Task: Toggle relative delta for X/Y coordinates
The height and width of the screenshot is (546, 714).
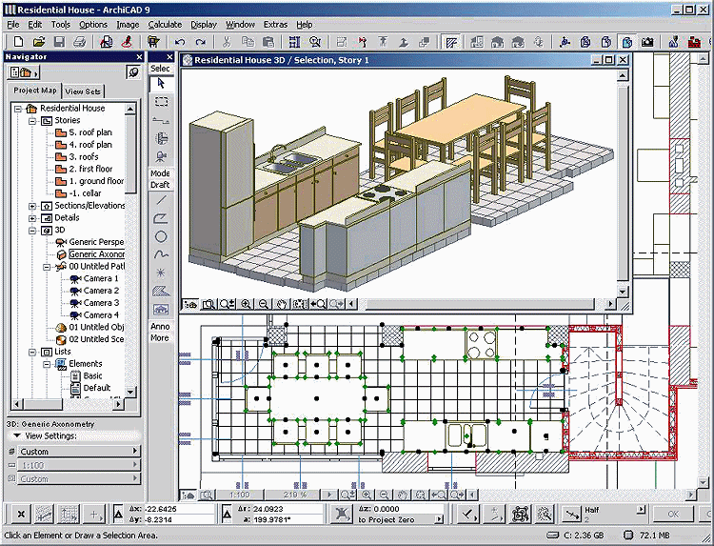Action: pyautogui.click(x=118, y=515)
